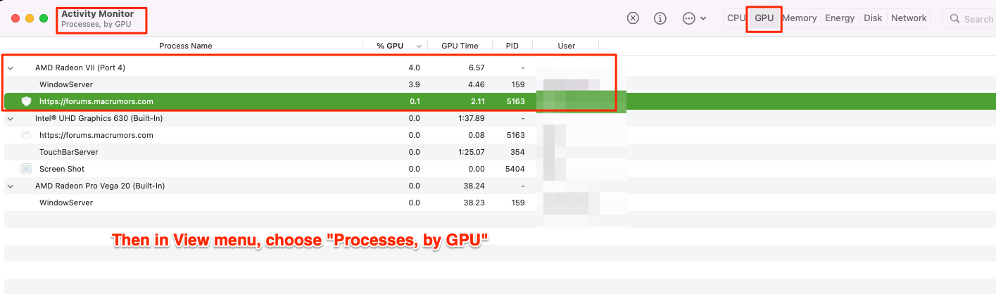Switch to the GPU tab

click(x=764, y=18)
